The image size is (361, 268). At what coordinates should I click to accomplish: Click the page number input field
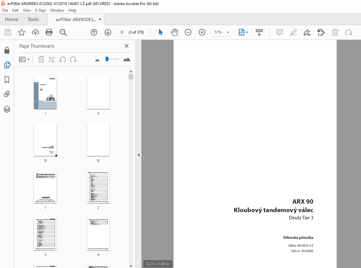point(122,32)
